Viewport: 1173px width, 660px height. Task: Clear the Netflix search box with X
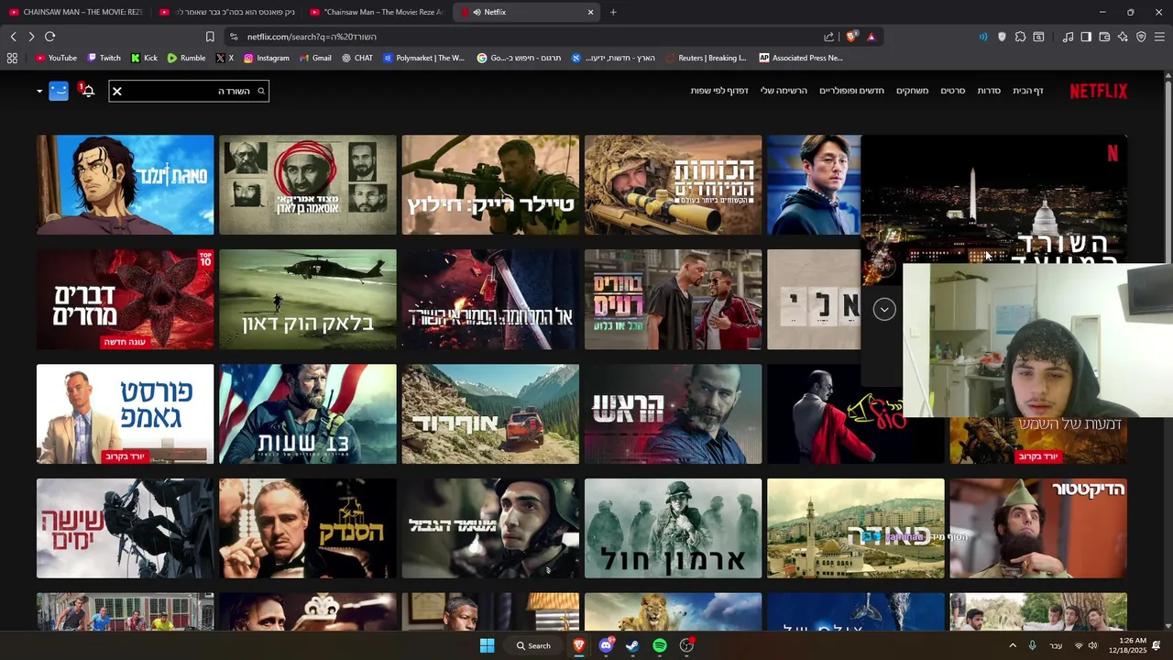coord(117,91)
